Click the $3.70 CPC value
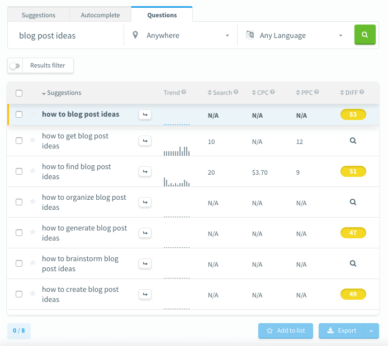388x346 pixels. [x=260, y=172]
